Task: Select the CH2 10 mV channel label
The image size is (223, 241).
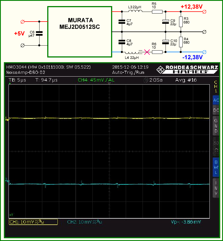Action: click(x=85, y=222)
